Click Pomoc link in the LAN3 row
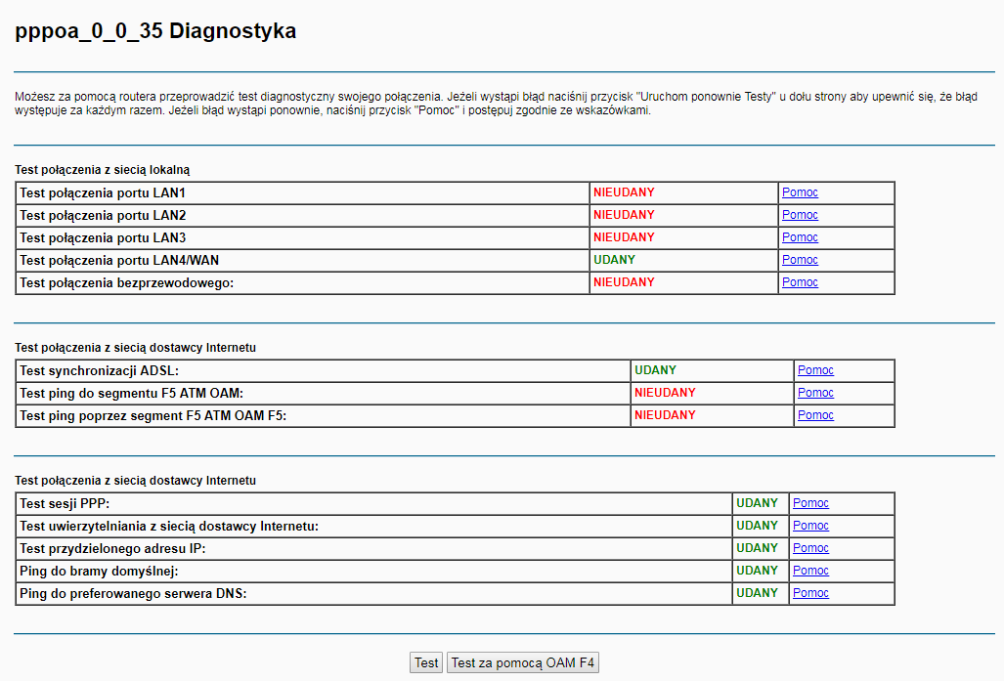The width and height of the screenshot is (1004, 681). pyautogui.click(x=800, y=237)
